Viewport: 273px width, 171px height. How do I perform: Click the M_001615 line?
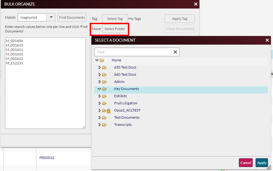[15, 45]
